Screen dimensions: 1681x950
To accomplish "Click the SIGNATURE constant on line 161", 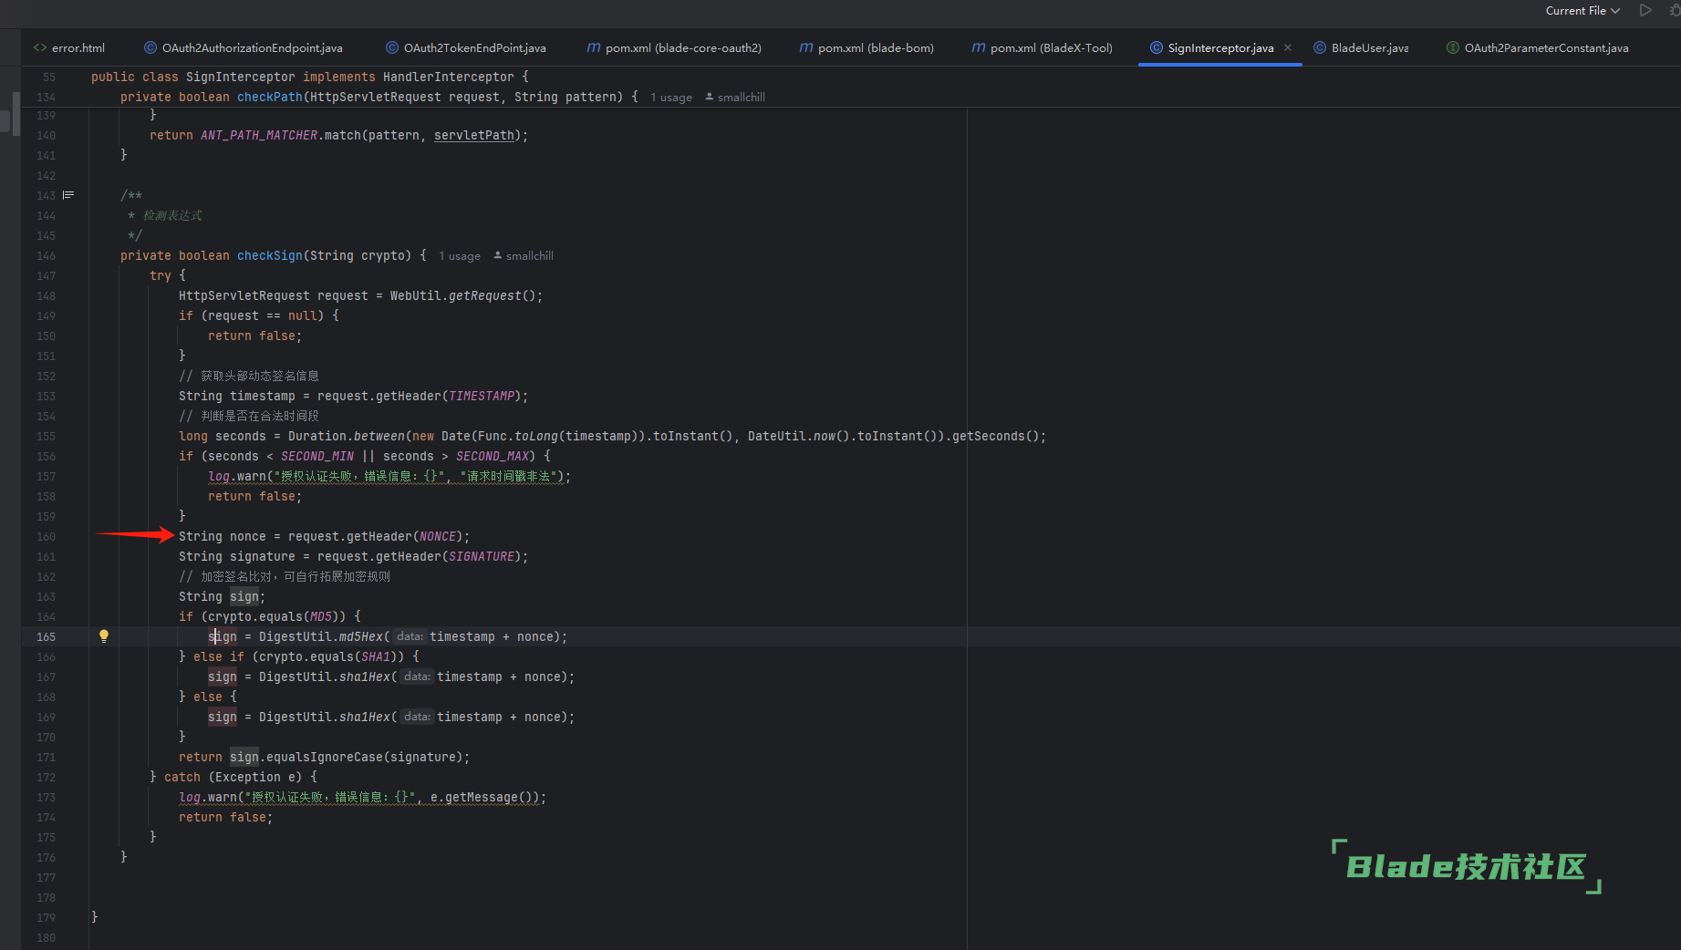I will click(482, 556).
